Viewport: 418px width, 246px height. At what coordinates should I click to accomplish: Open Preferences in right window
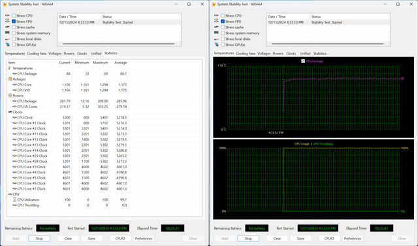point(353,239)
